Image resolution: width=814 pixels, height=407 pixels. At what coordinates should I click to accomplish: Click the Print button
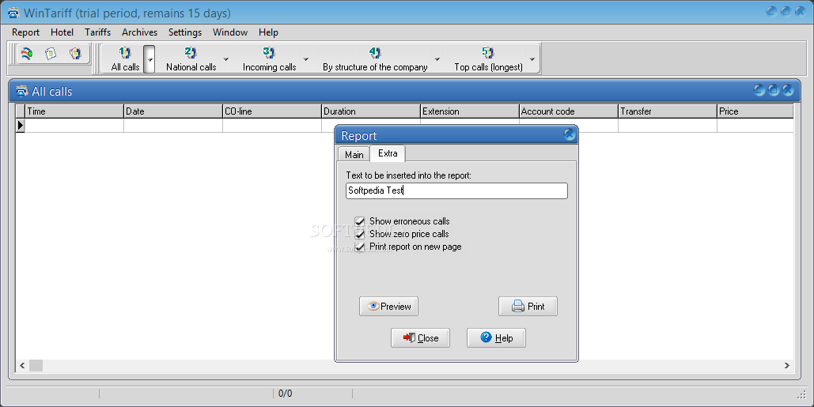(528, 307)
